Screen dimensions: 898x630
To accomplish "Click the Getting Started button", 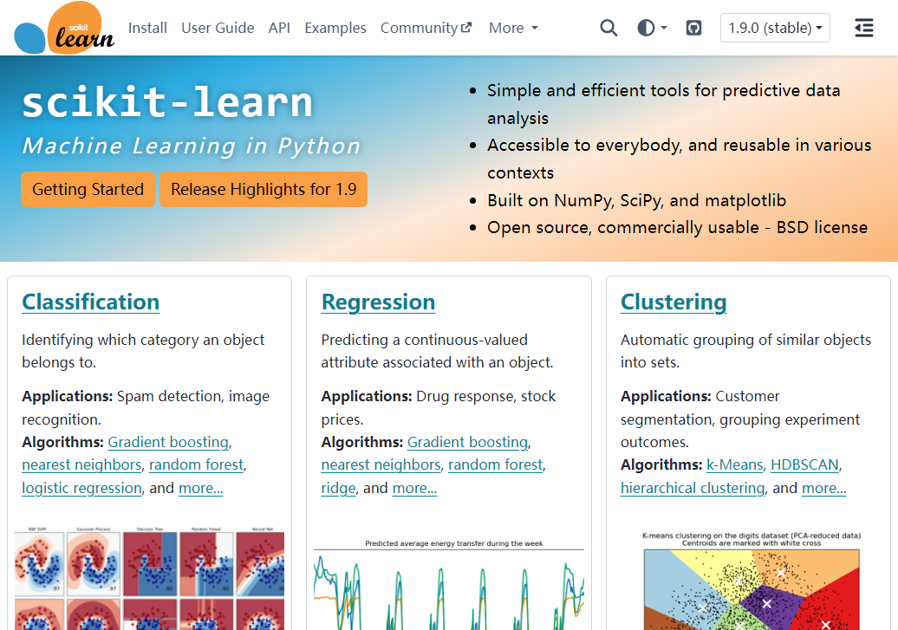I will pyautogui.click(x=88, y=189).
